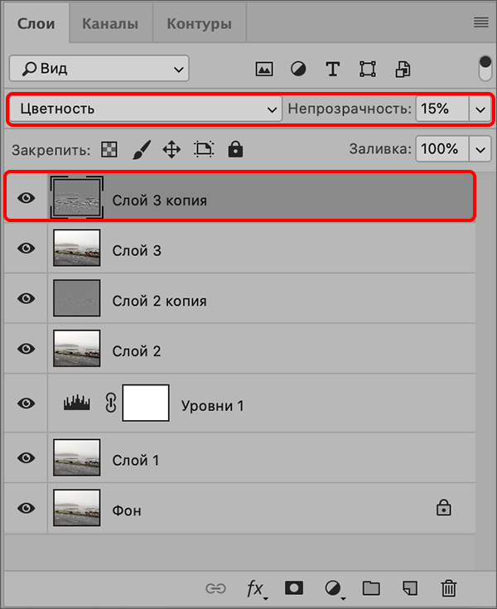Click the Заливка 100% fill field
The image size is (497, 609).
pyautogui.click(x=440, y=149)
